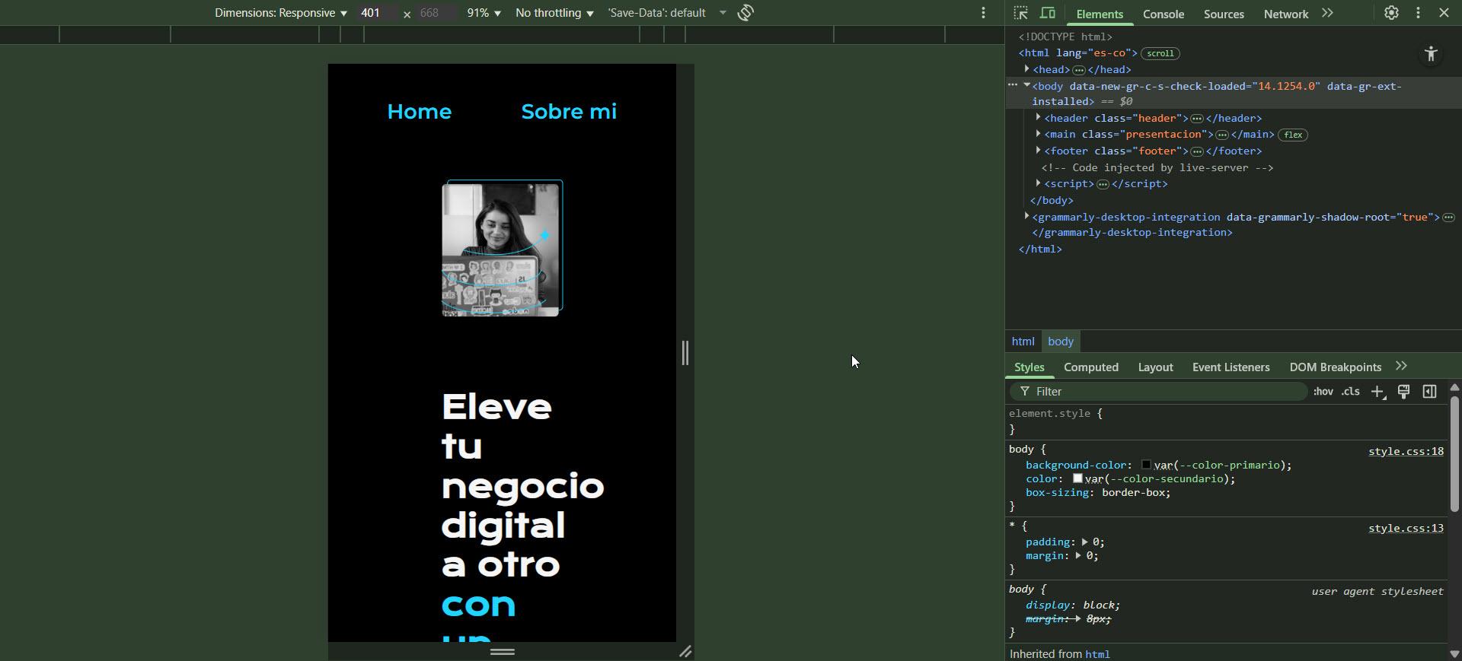
Task: Expand the collapsed script ellipsis badge
Action: (x=1103, y=183)
